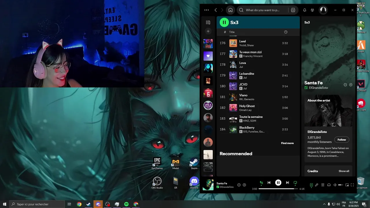This screenshot has height=208, width=370.
Task: Open the user profile avatar menu
Action: (323, 10)
